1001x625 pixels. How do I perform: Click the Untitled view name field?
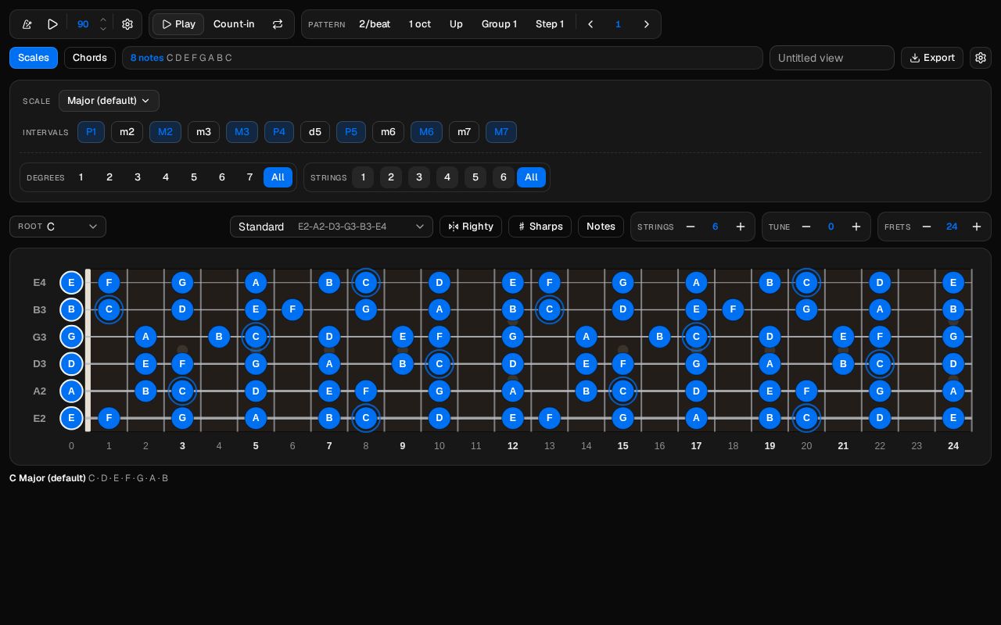(832, 58)
